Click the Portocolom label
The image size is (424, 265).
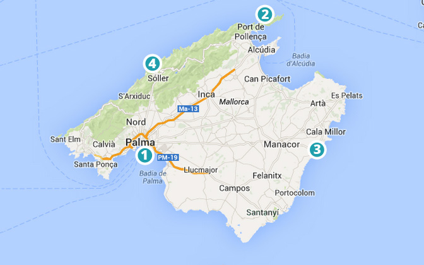(x=295, y=193)
